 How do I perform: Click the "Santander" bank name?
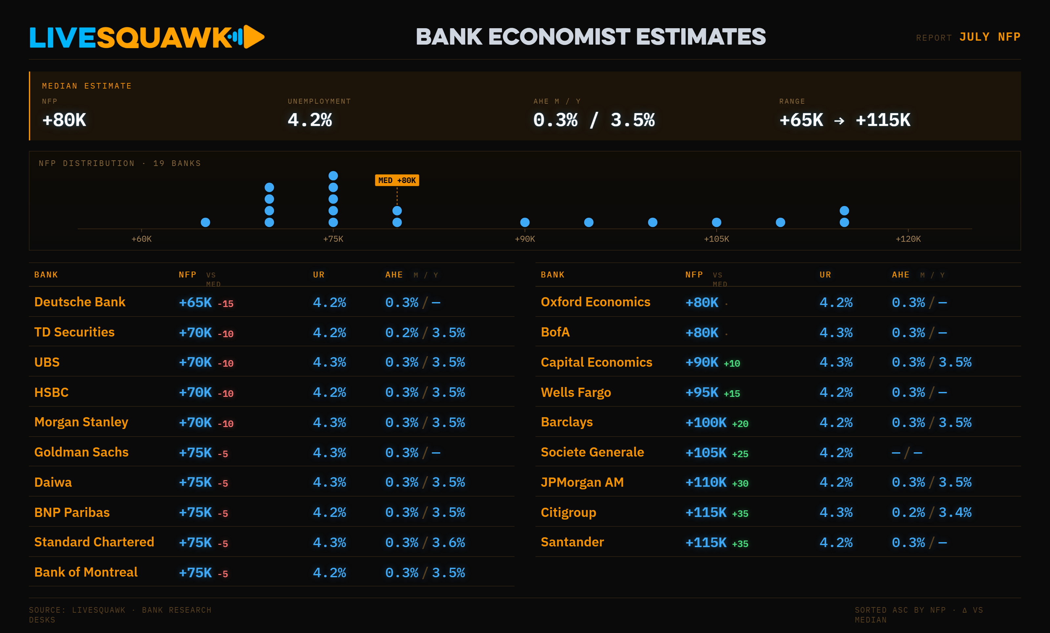(572, 542)
